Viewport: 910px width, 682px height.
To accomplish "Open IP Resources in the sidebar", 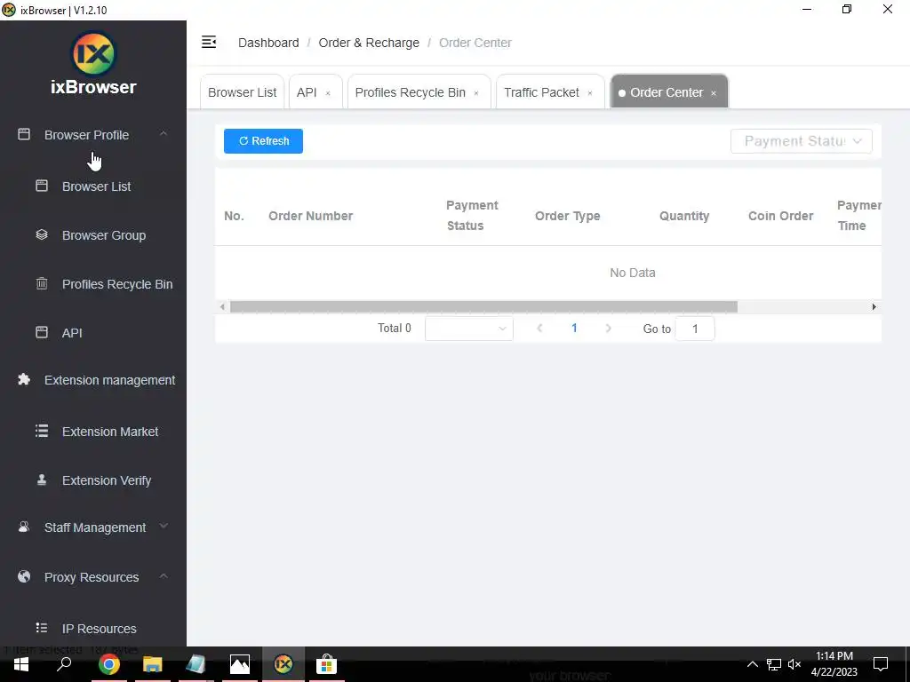I will click(x=100, y=629).
